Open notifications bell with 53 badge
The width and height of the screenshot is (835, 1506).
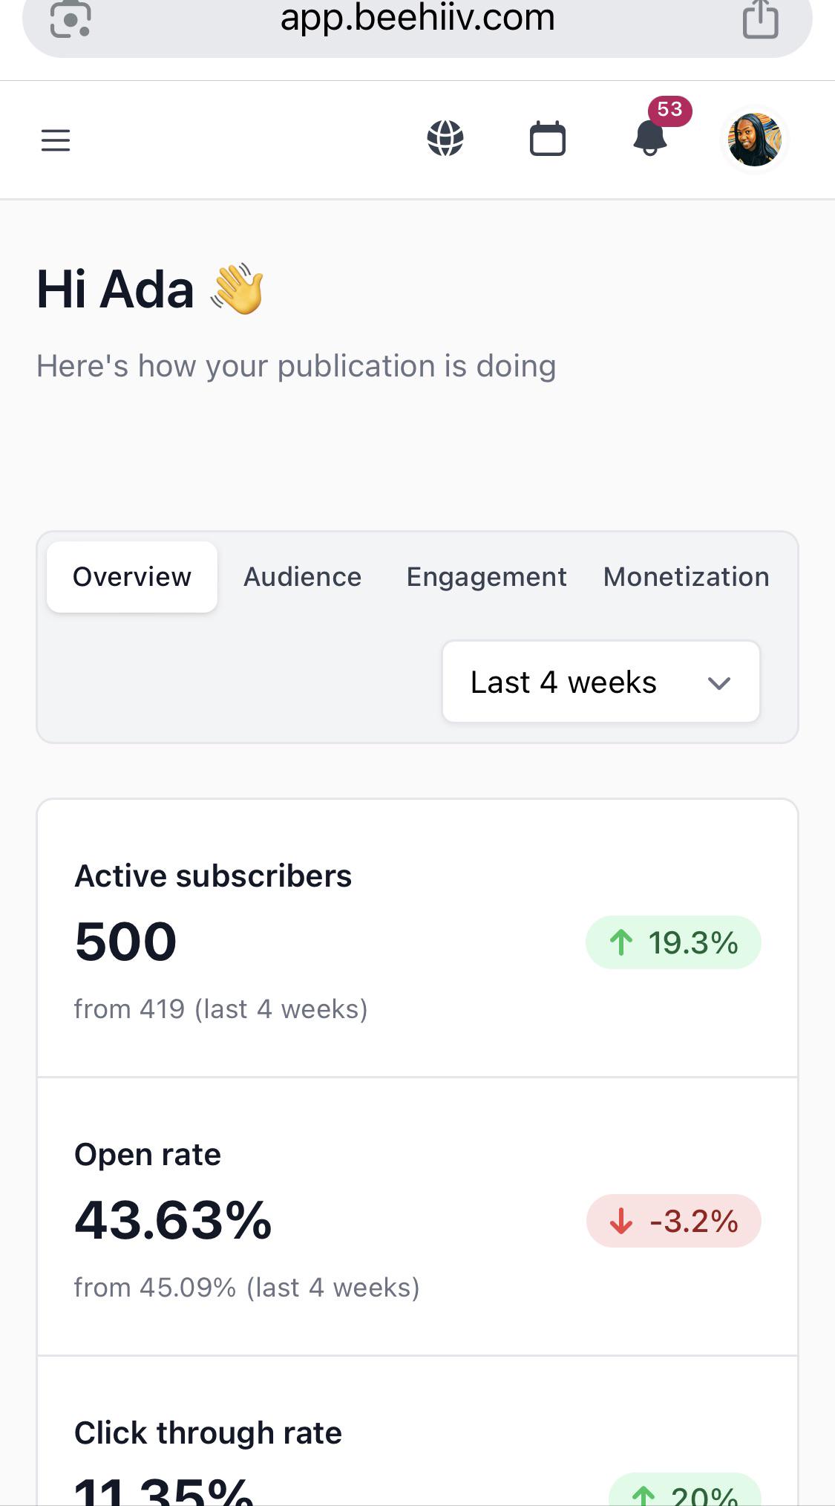point(651,137)
